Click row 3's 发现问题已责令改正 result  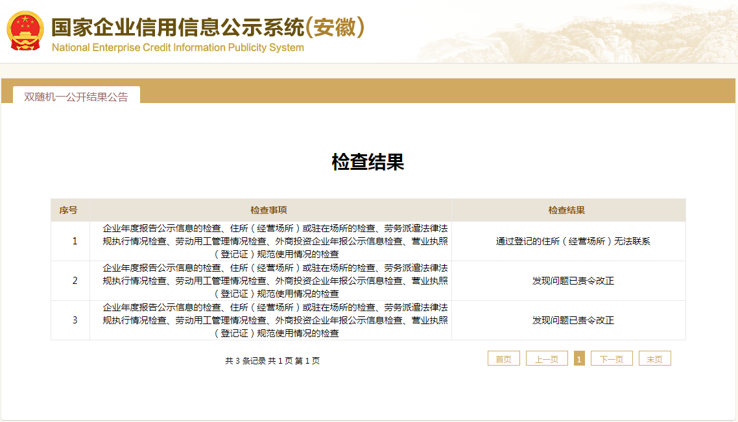tap(573, 320)
